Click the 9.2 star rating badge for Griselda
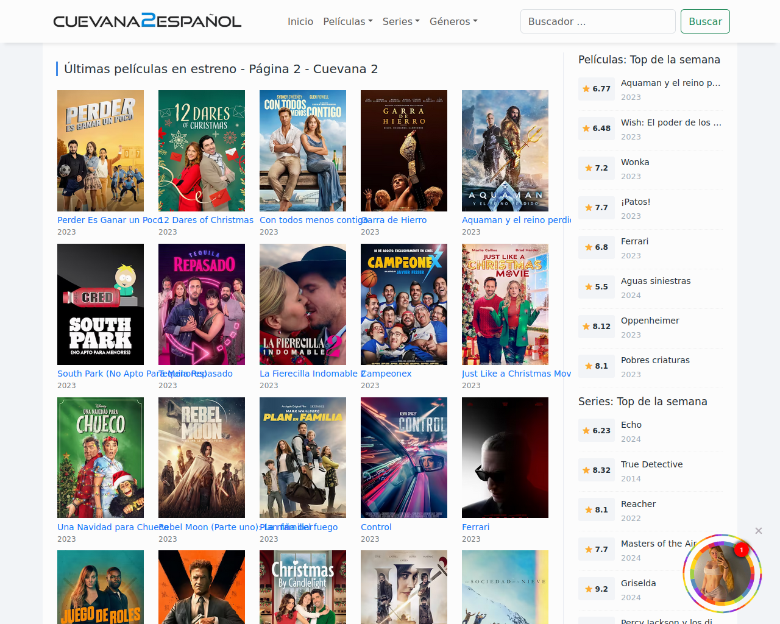This screenshot has height=624, width=780. [x=597, y=589]
